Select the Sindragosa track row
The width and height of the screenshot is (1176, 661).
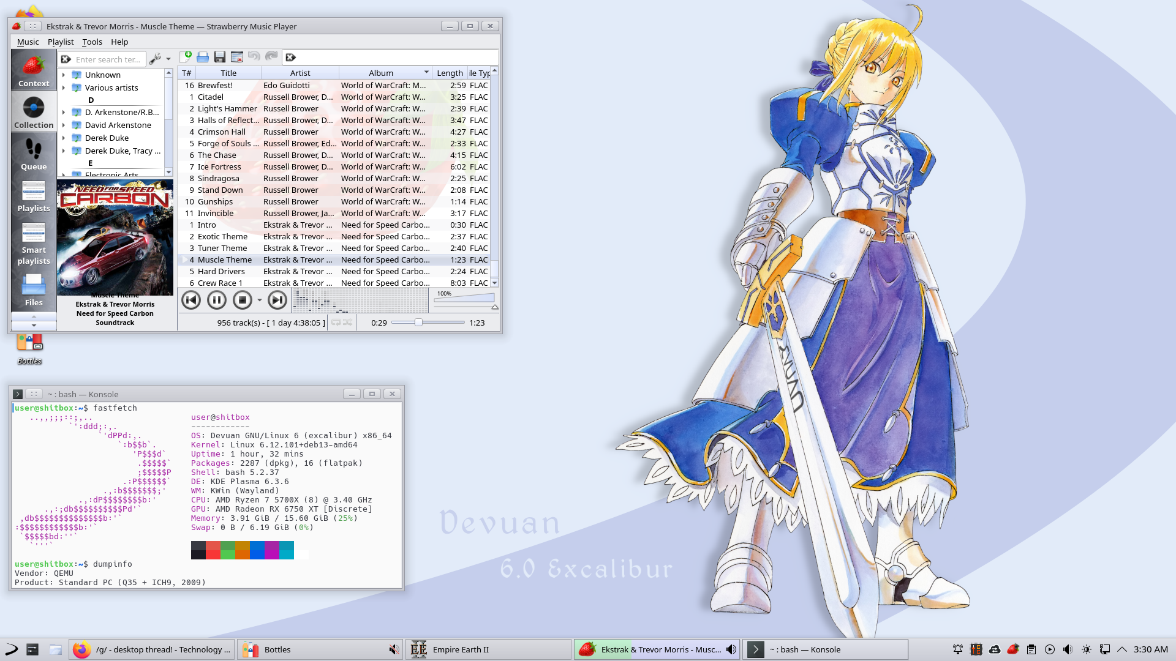pos(334,178)
